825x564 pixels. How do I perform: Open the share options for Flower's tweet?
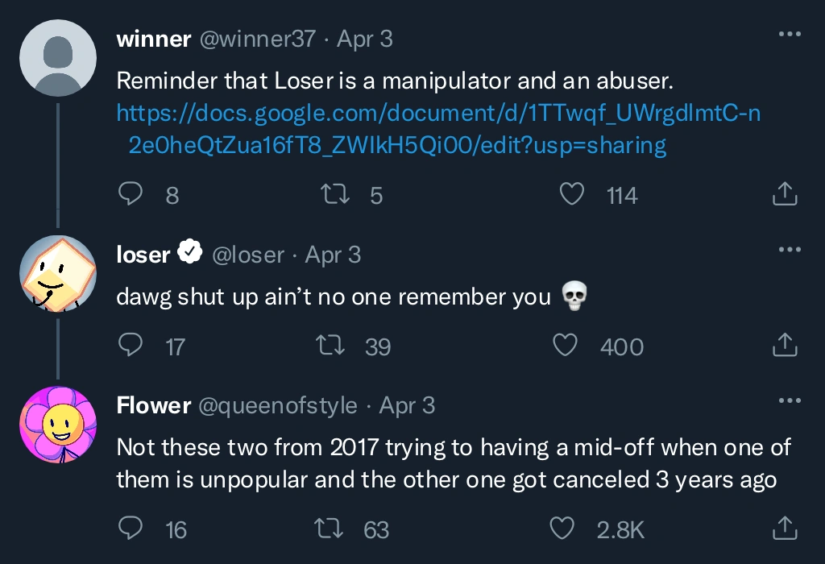[784, 529]
